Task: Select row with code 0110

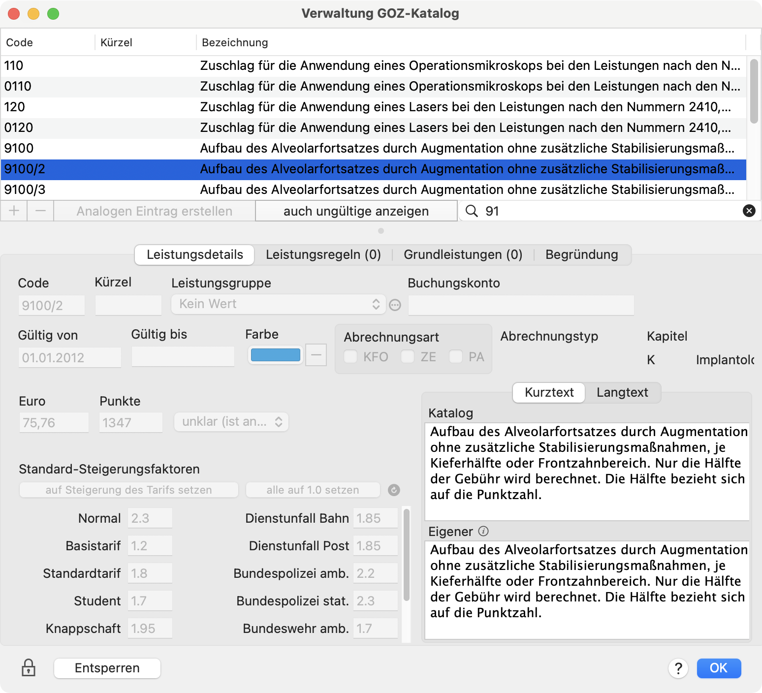Action: 374,87
